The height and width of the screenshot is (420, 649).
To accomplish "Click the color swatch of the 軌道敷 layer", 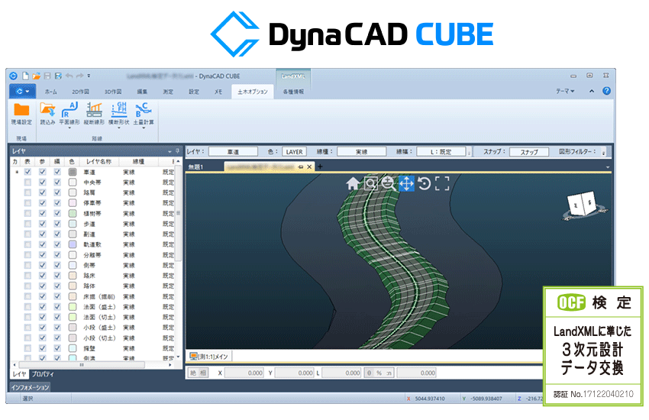I will point(73,244).
